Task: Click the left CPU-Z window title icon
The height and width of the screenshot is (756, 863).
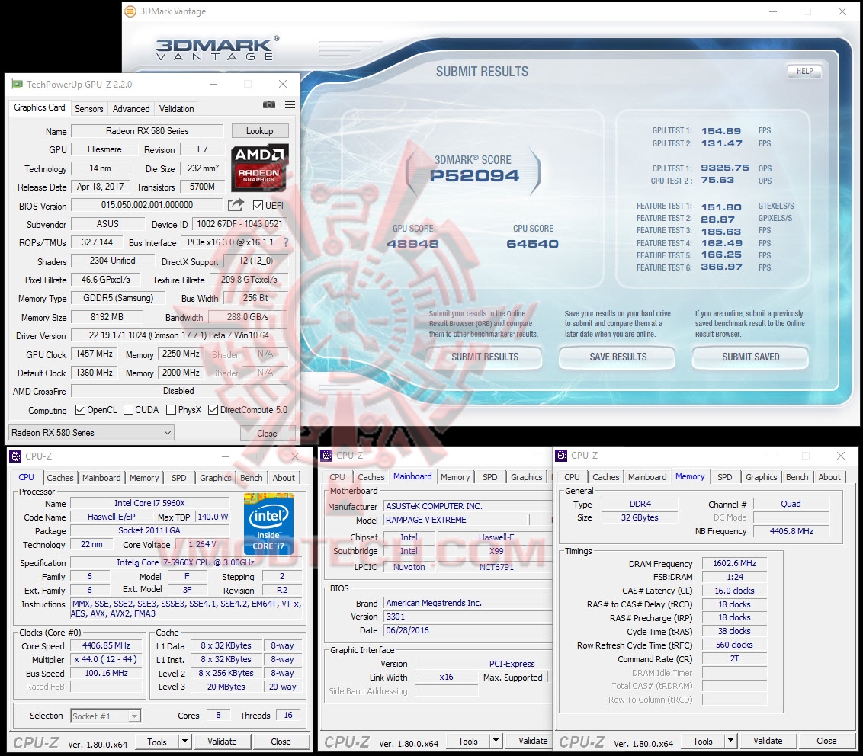Action: click(15, 456)
